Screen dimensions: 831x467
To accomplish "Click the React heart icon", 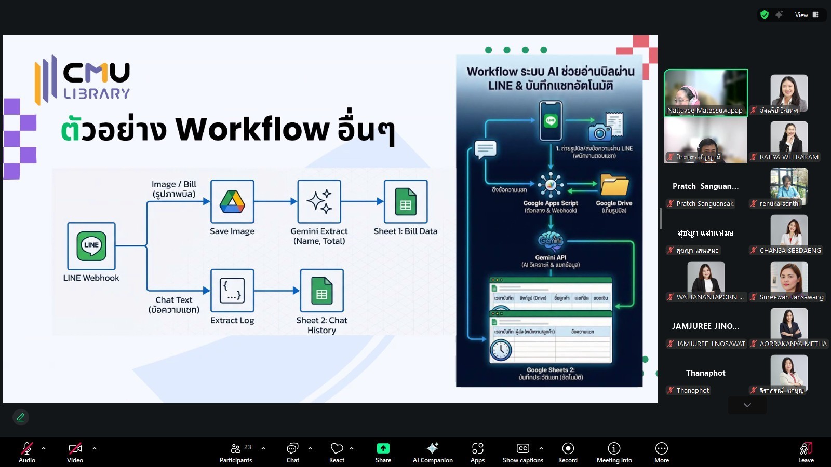I will tap(337, 452).
